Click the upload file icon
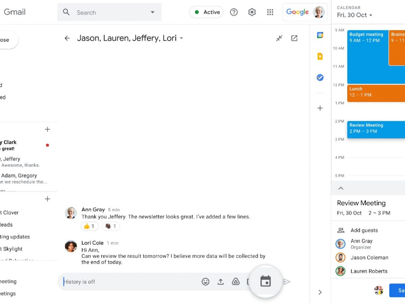 (221, 282)
